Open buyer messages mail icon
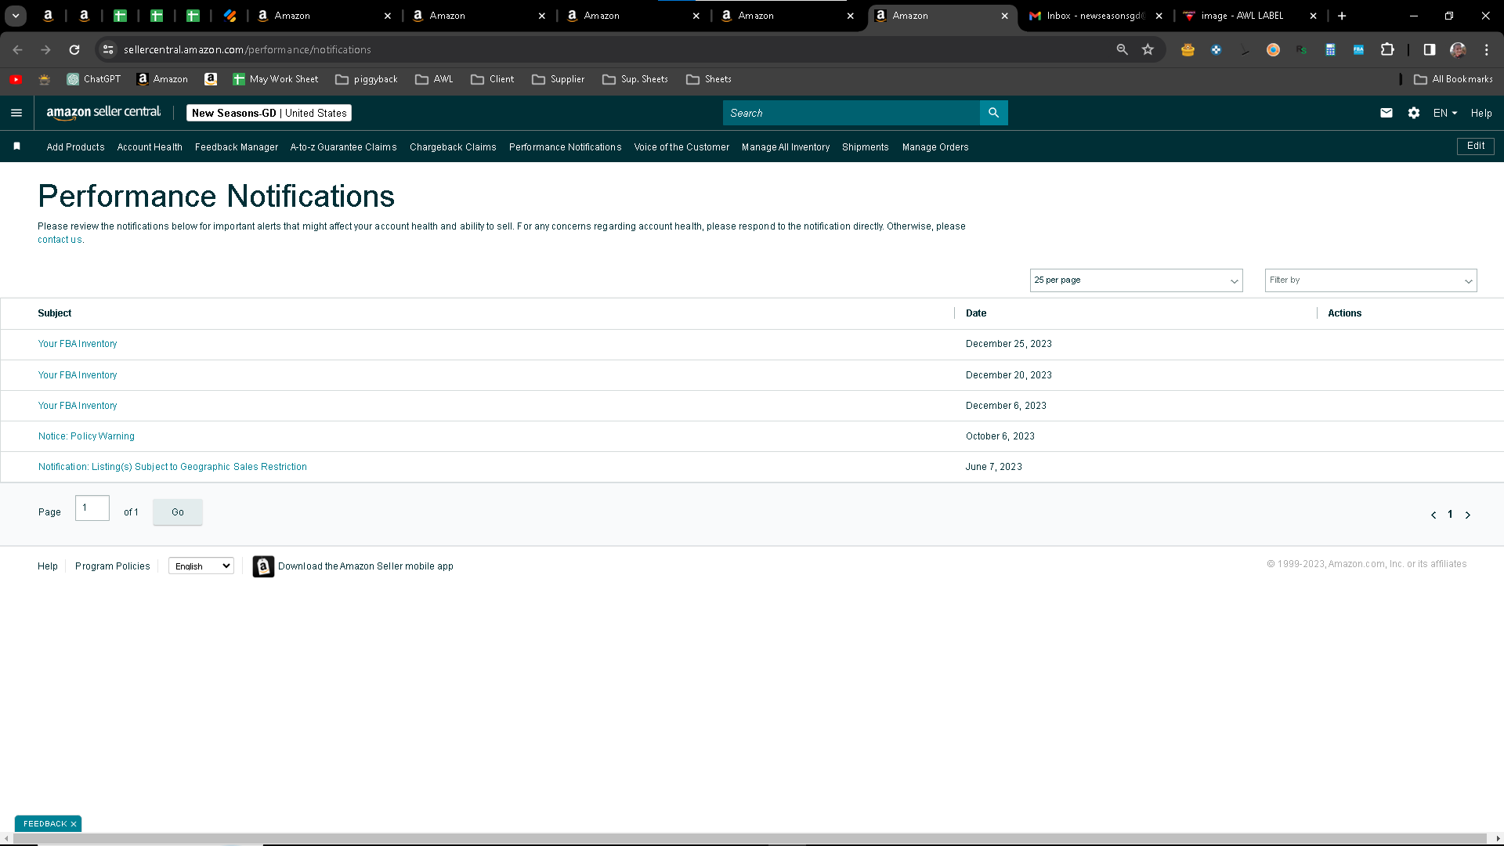This screenshot has width=1504, height=846. pyautogui.click(x=1386, y=113)
